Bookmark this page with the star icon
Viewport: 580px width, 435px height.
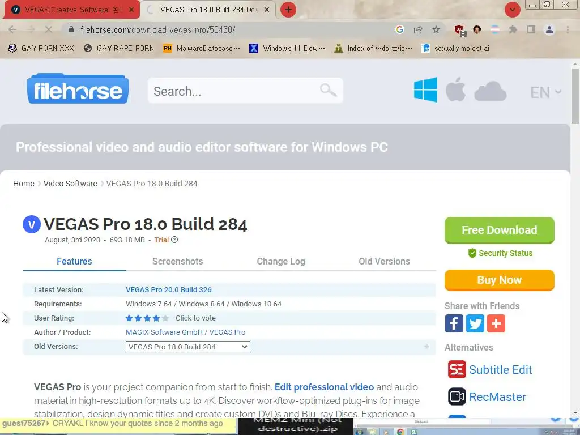[436, 29]
